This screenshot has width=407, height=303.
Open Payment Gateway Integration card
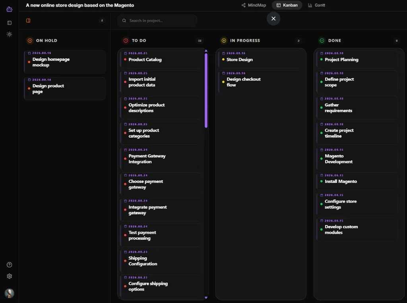point(160,159)
